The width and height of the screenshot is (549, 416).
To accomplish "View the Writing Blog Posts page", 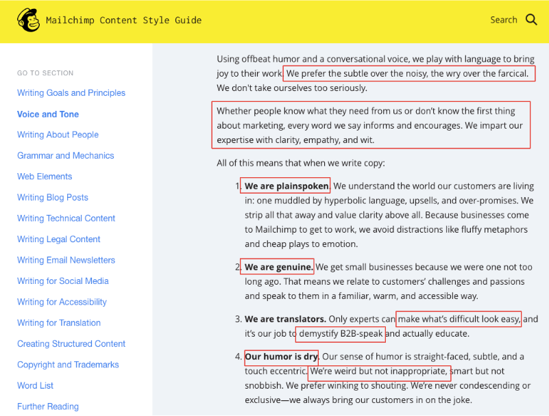I will 52,197.
